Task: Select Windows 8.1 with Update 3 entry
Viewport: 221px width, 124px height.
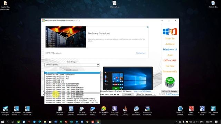Action: pos(72,75)
